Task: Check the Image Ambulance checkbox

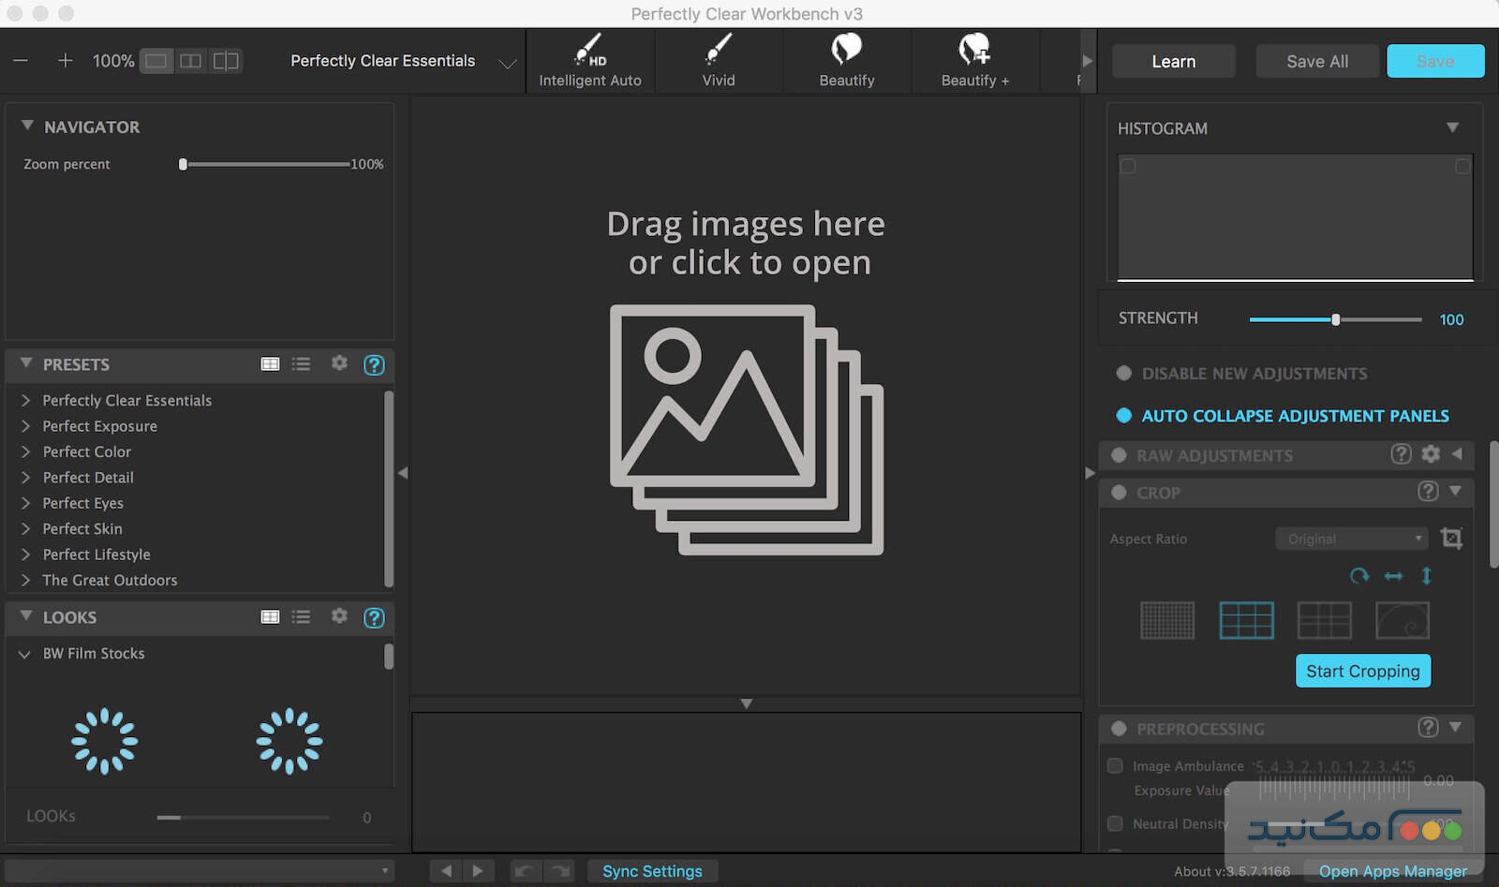Action: tap(1115, 766)
